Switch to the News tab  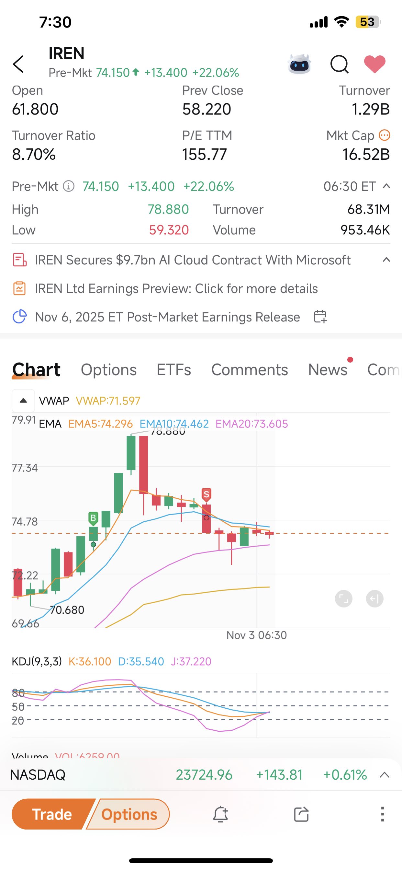tap(328, 370)
